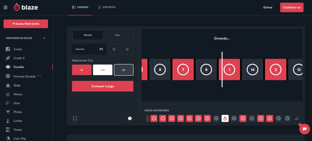The image size is (312, 141).
Task: Select the white x14 color
Action: tap(103, 70)
